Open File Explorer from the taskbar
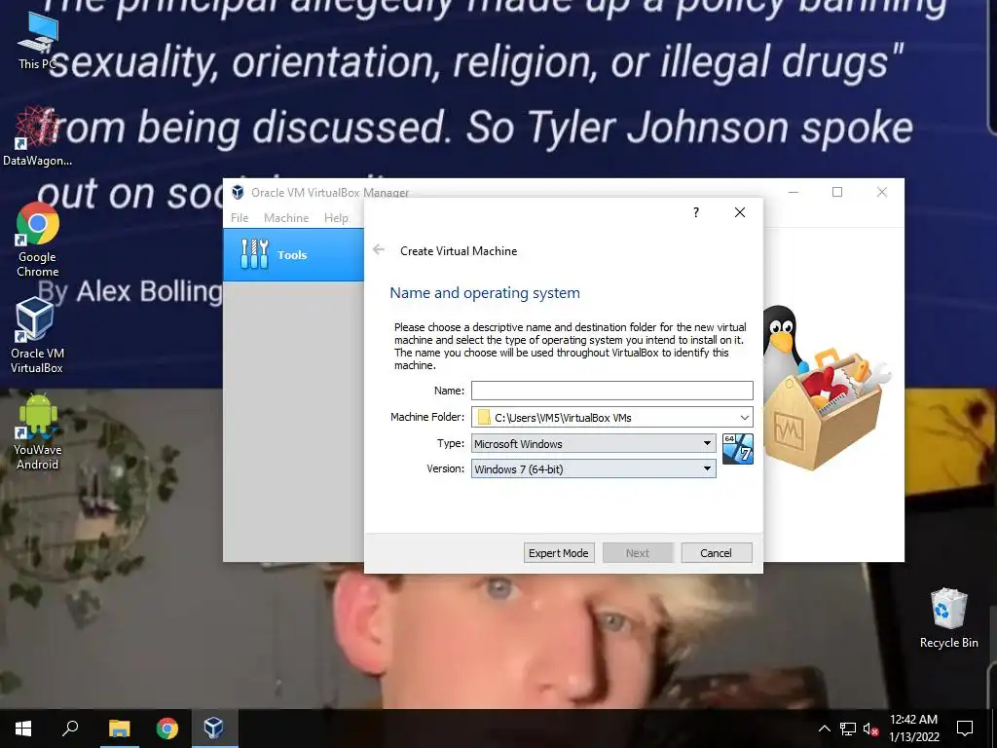 pyautogui.click(x=119, y=729)
